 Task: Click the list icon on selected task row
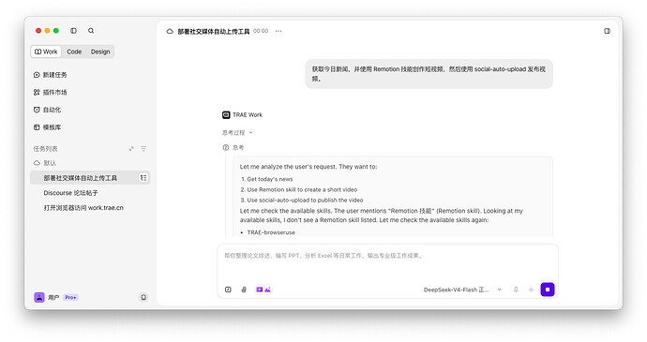click(143, 178)
